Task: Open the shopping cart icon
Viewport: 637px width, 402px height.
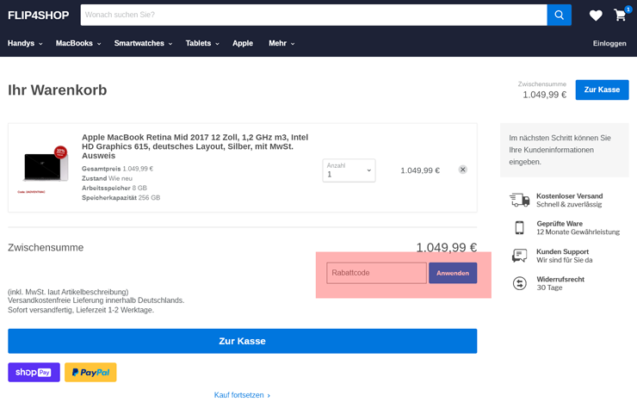Action: [620, 15]
